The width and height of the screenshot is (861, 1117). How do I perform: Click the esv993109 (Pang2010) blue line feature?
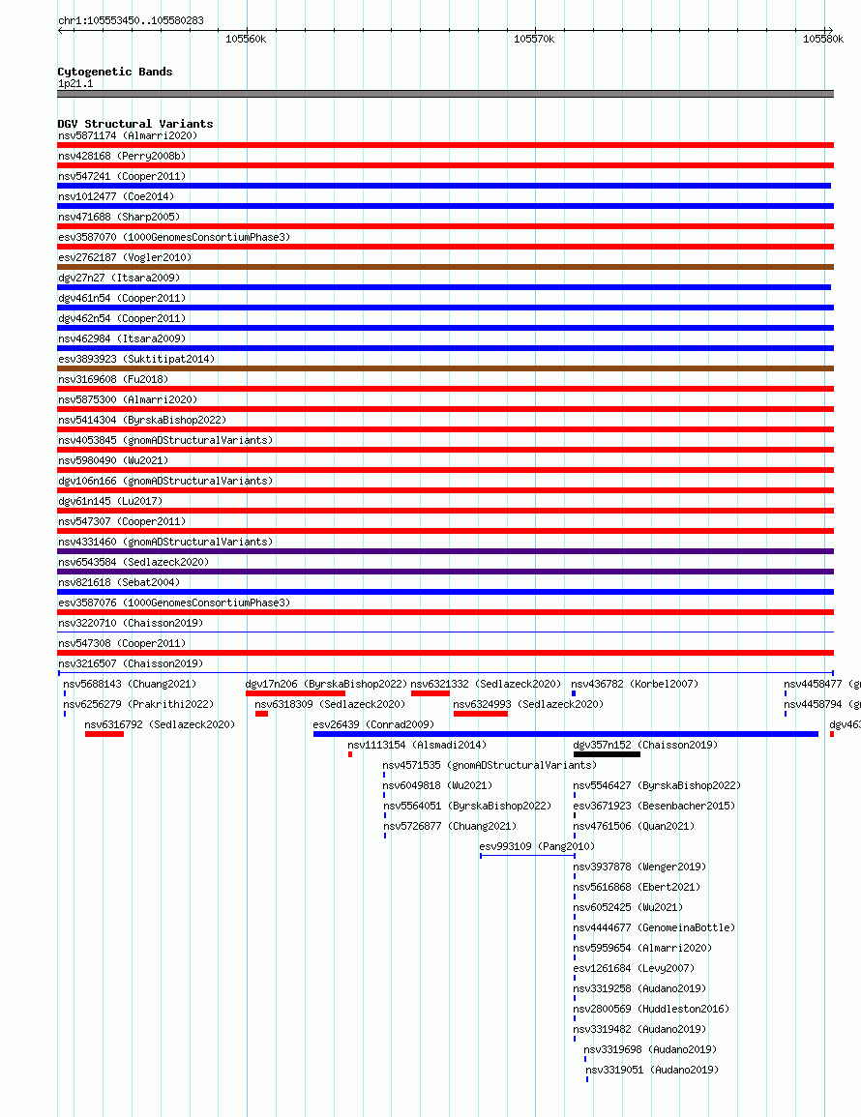[x=527, y=856]
